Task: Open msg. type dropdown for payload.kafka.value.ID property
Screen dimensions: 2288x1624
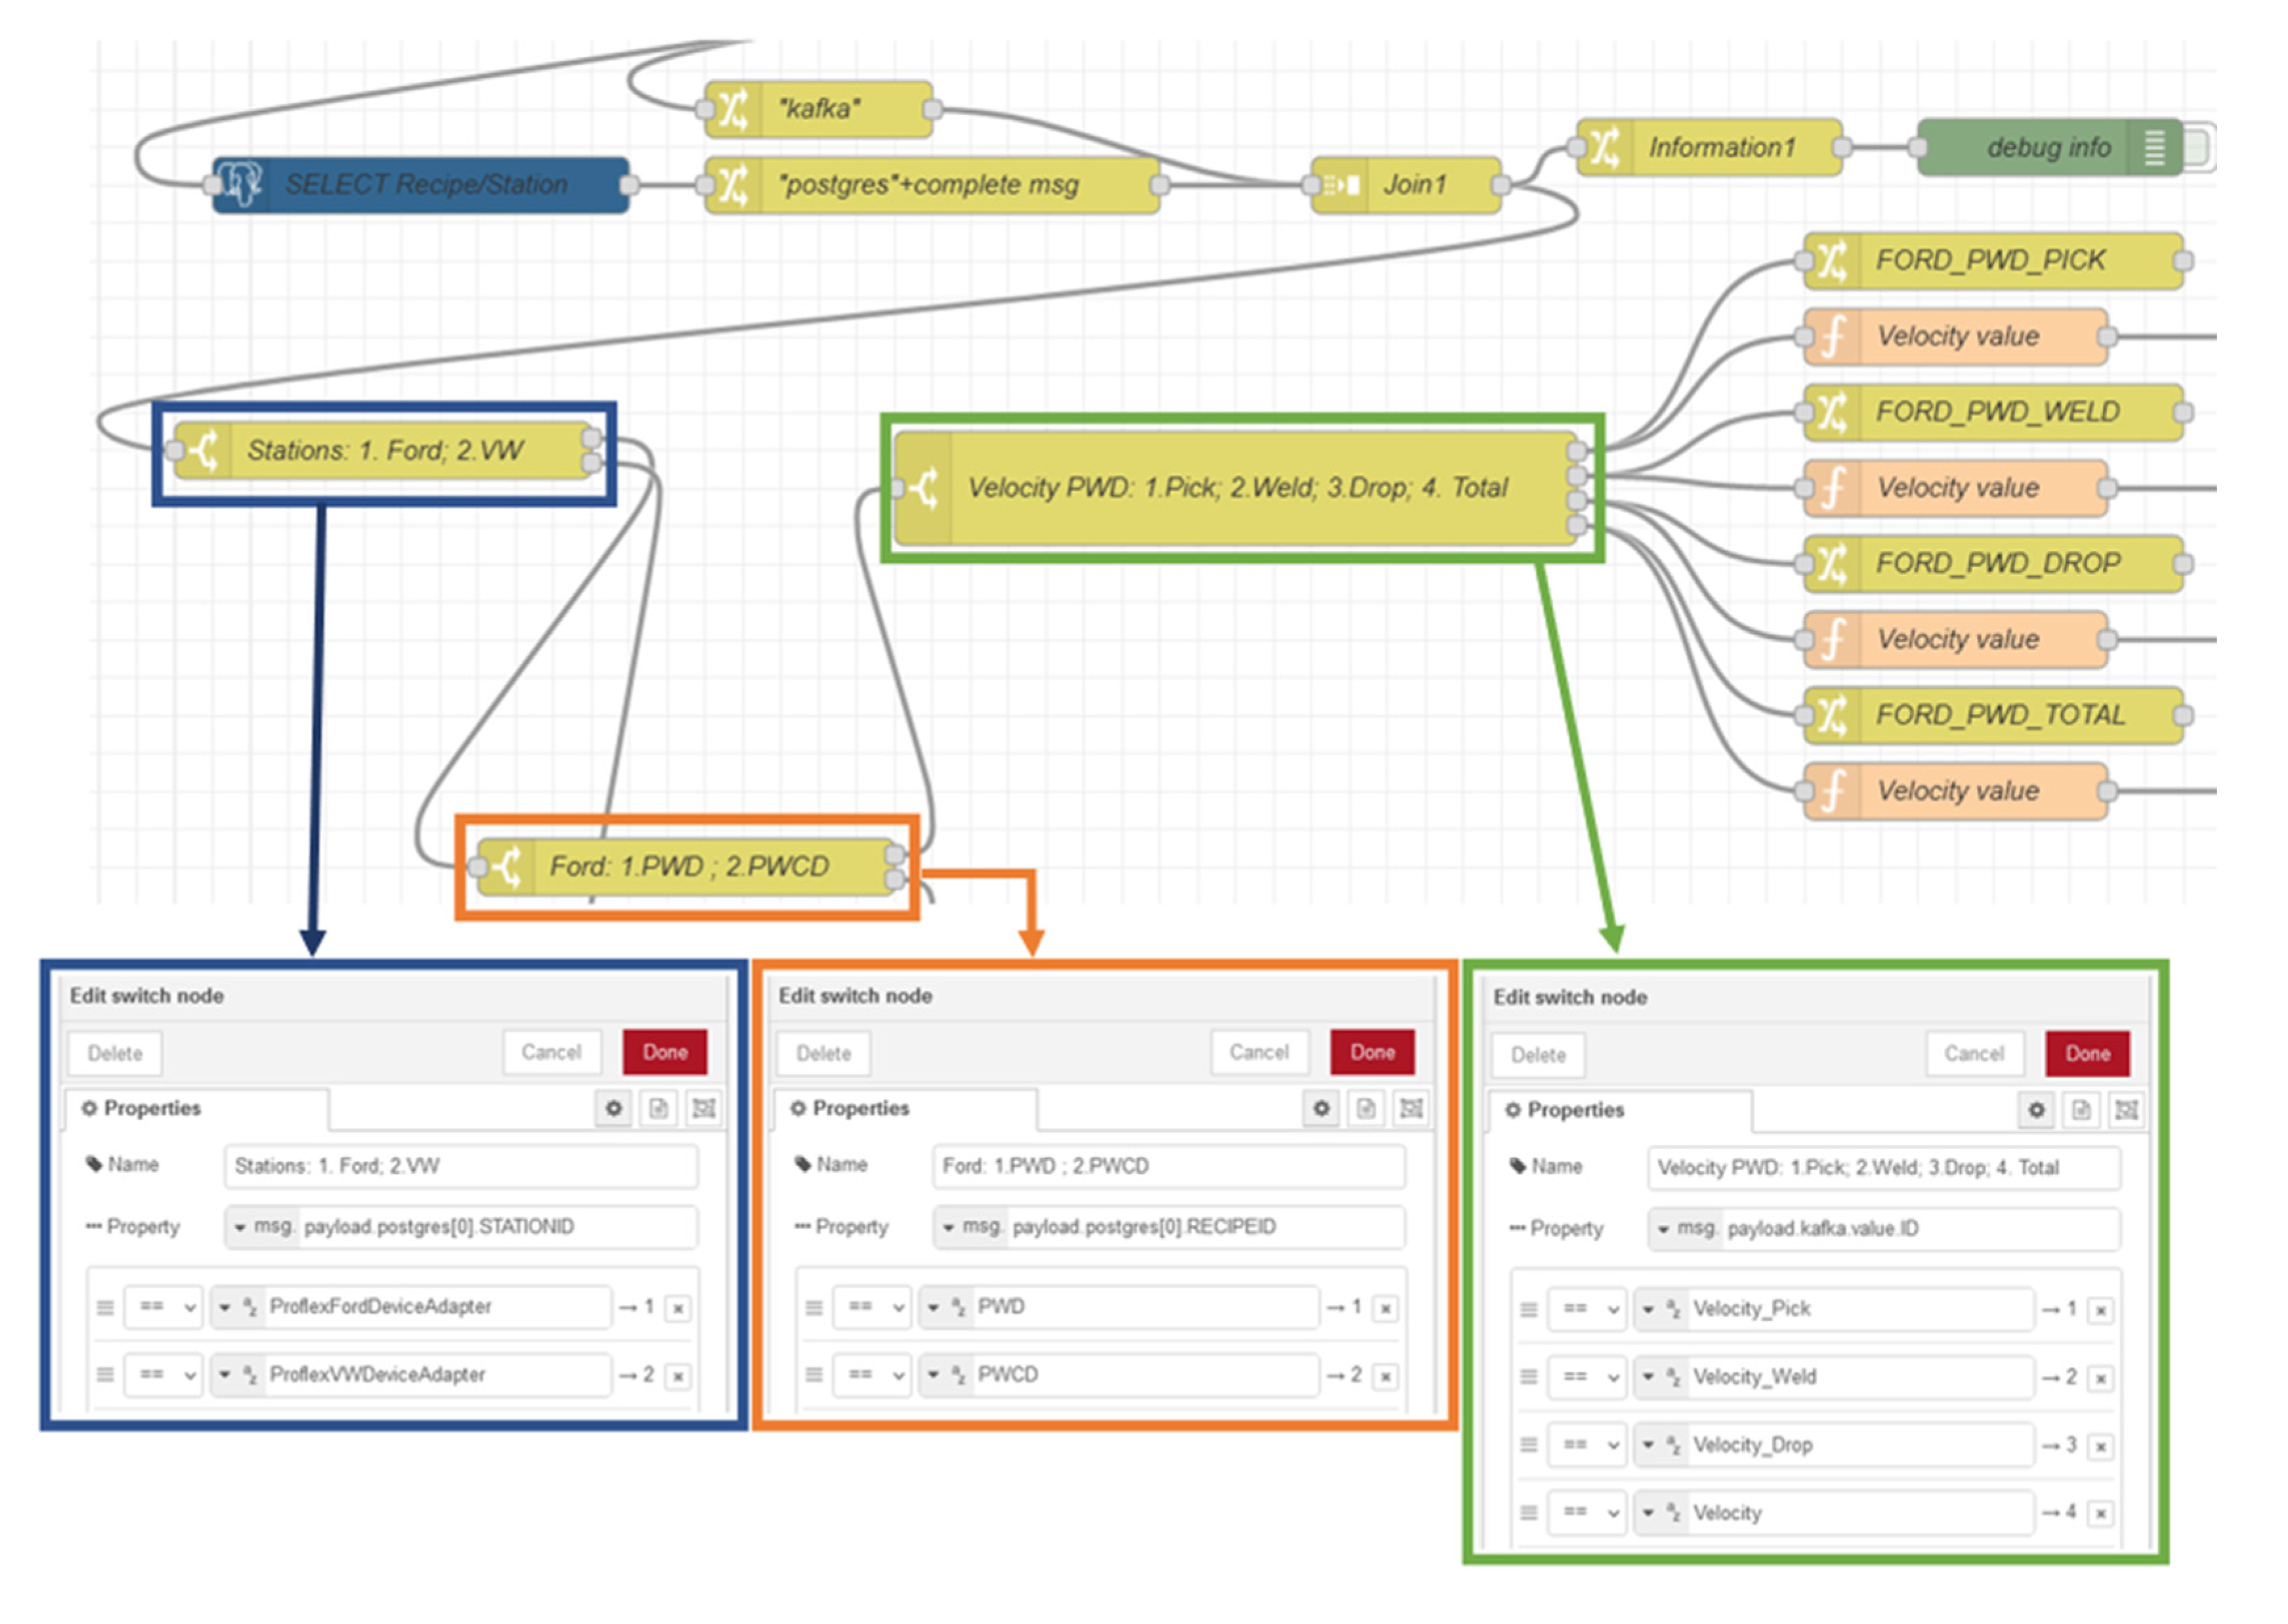Action: pos(1685,1229)
